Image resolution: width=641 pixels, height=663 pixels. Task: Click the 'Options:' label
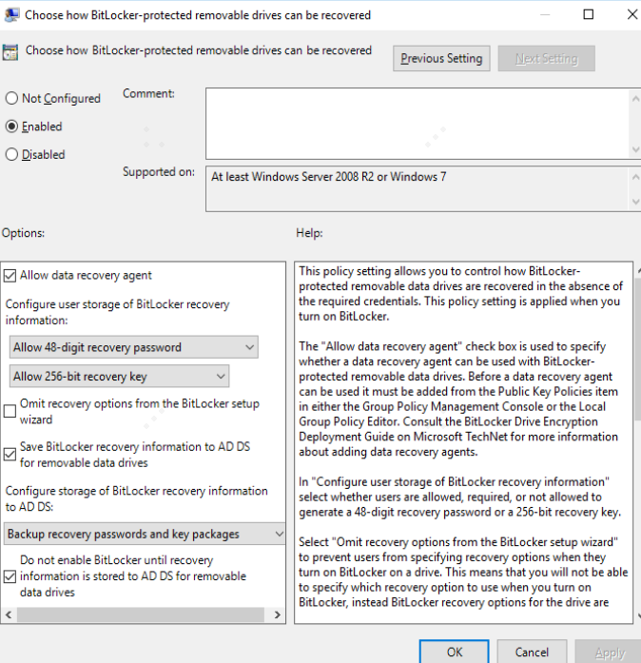point(23,233)
